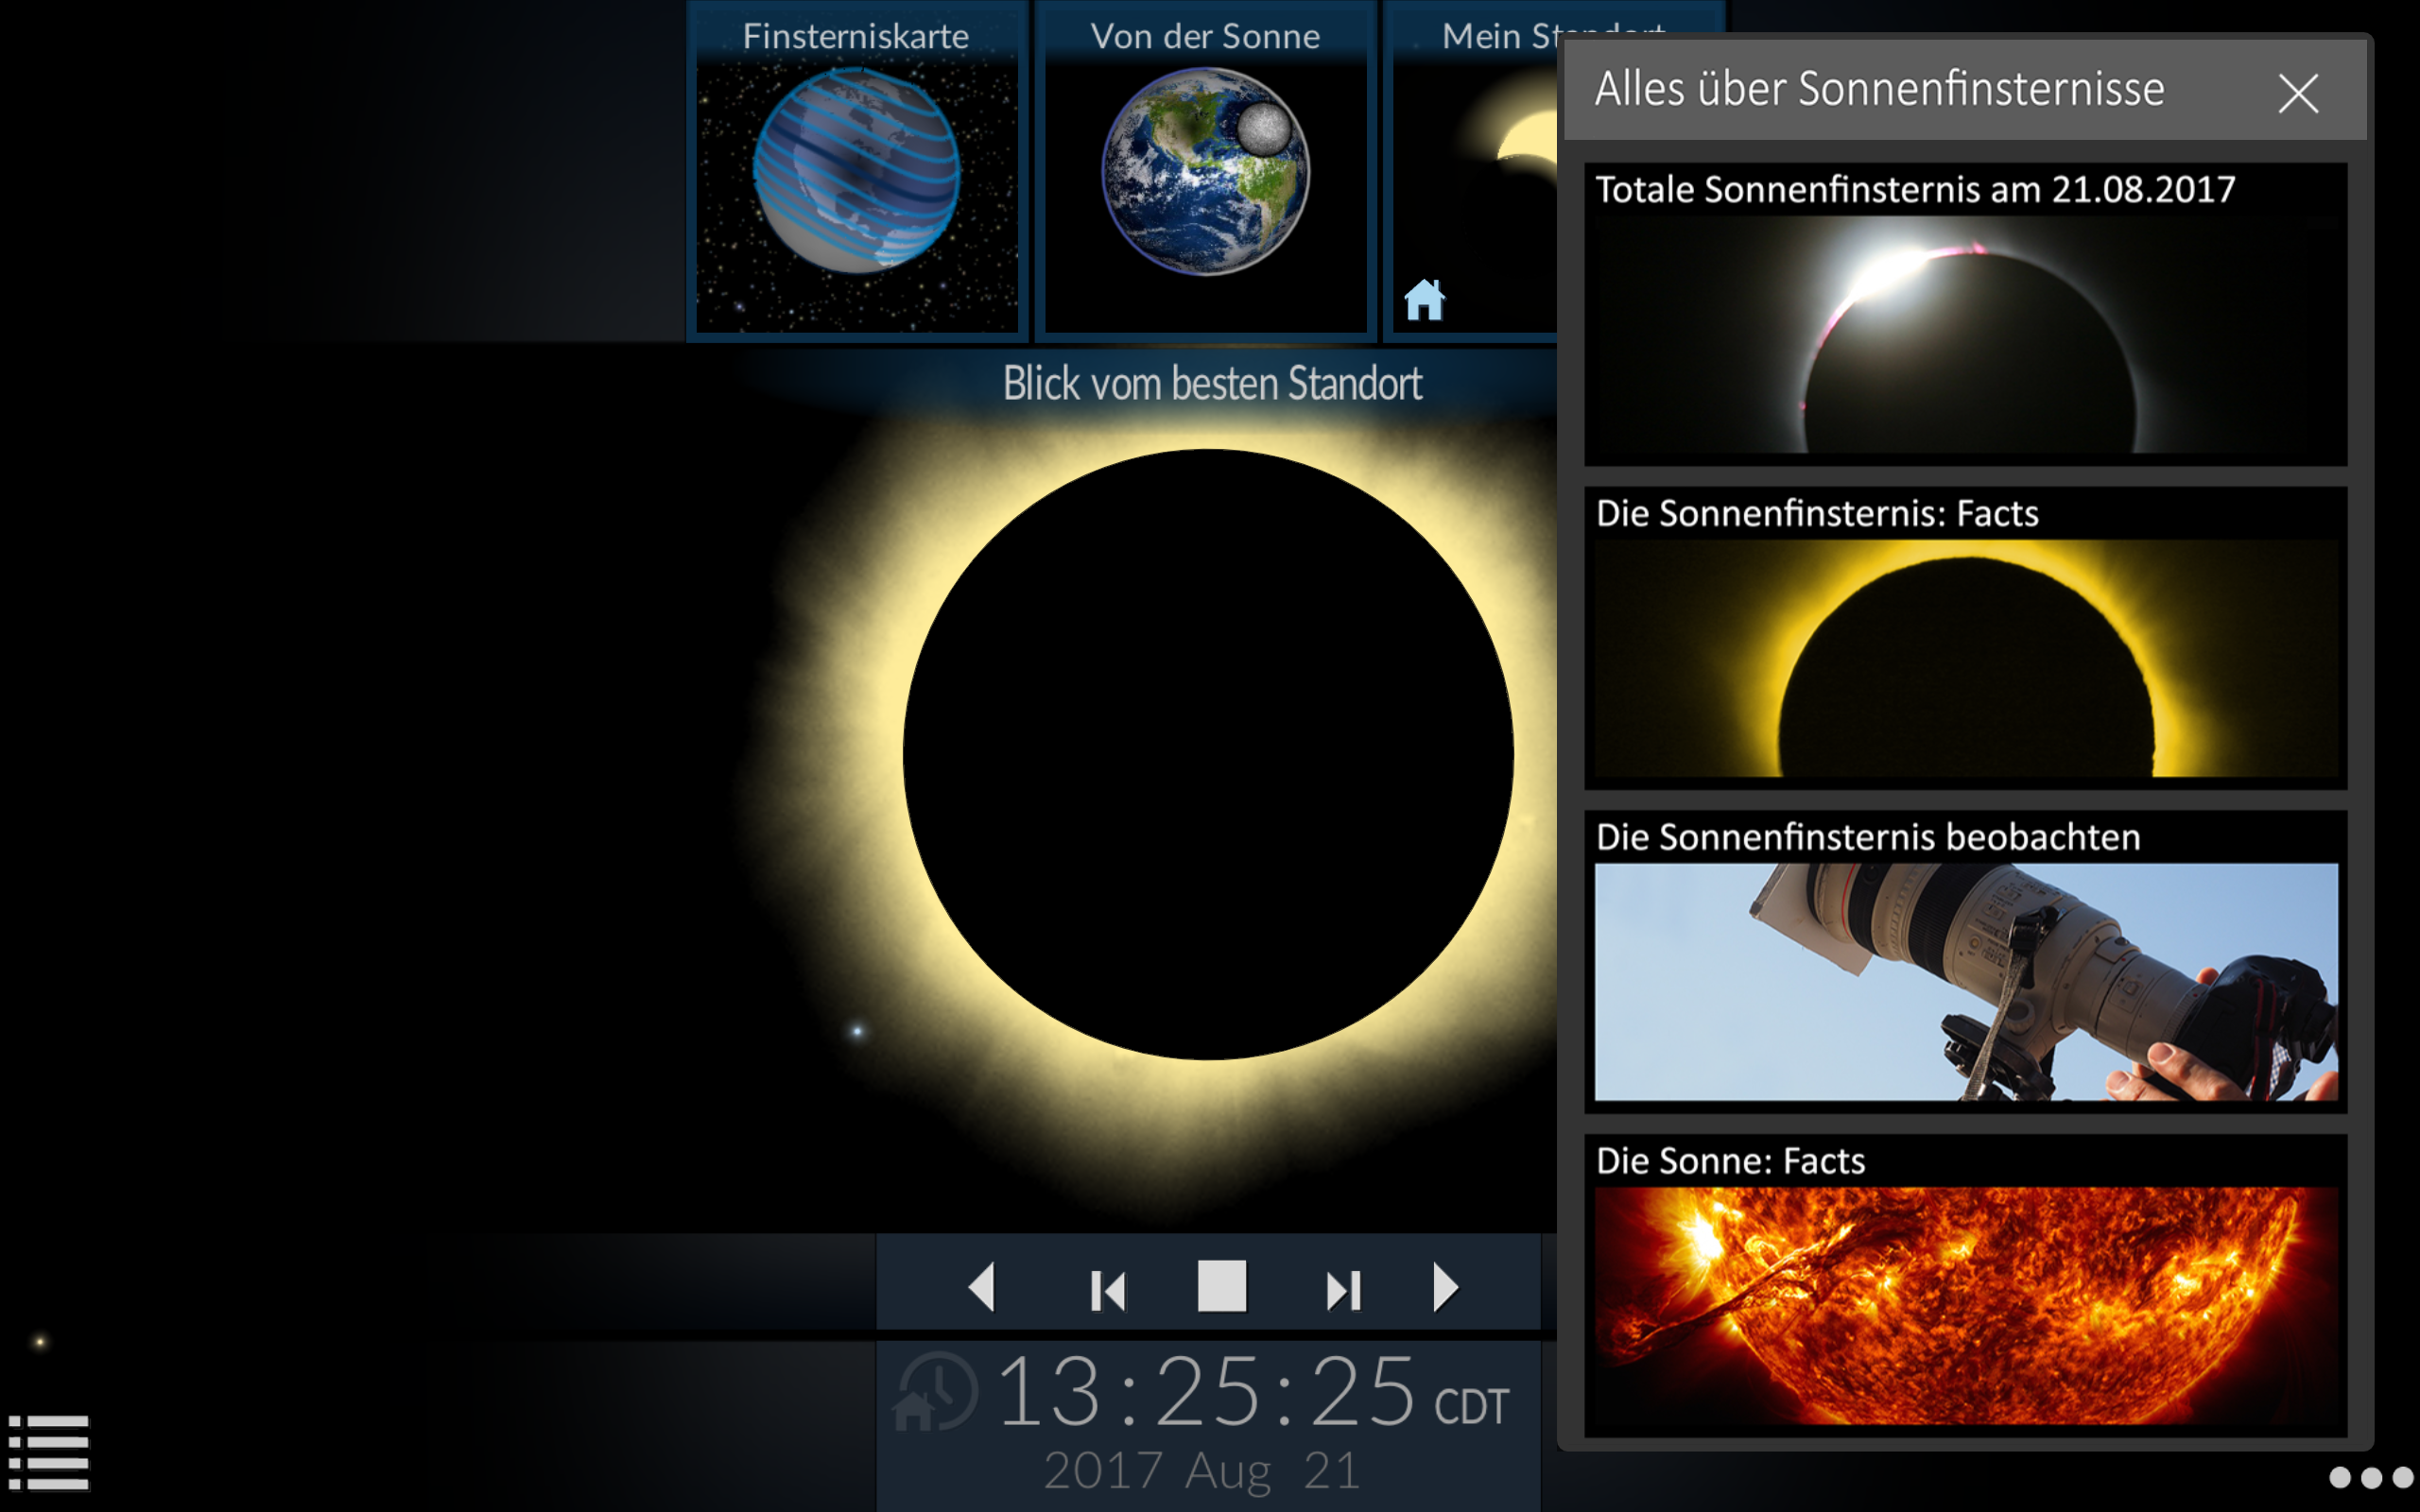
Task: Click the CDT time zone label
Action: [1470, 1406]
